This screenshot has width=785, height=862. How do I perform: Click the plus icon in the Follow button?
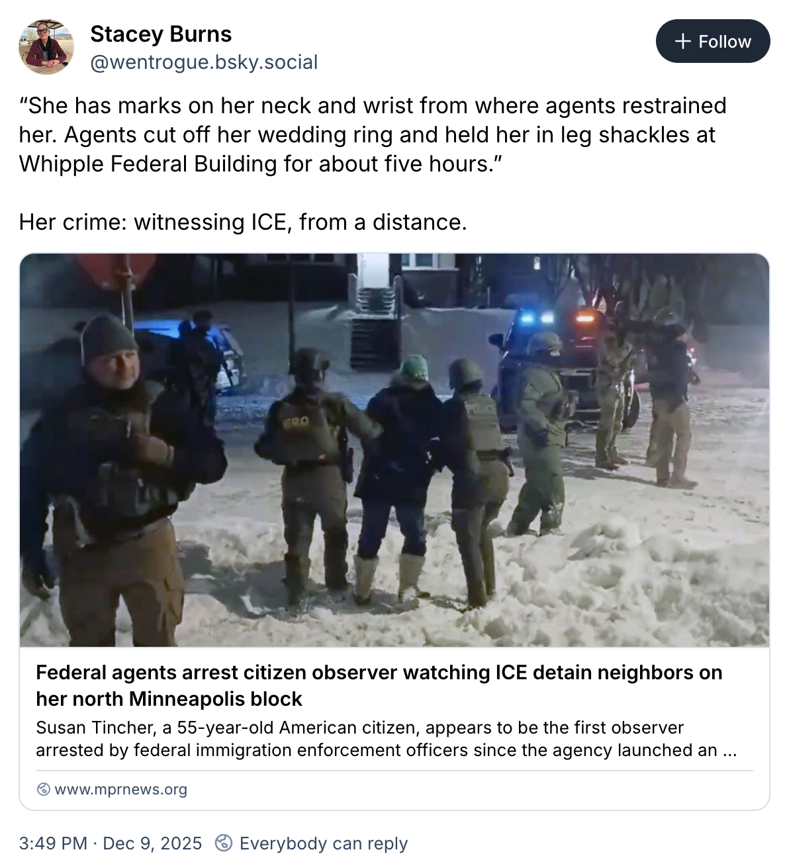click(682, 41)
